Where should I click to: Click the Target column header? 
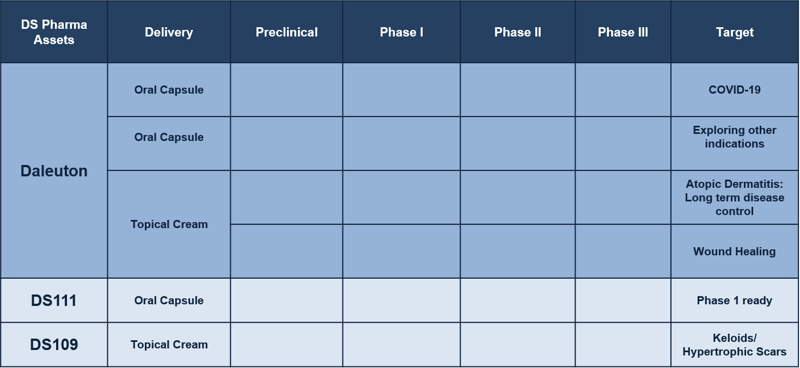click(x=735, y=32)
